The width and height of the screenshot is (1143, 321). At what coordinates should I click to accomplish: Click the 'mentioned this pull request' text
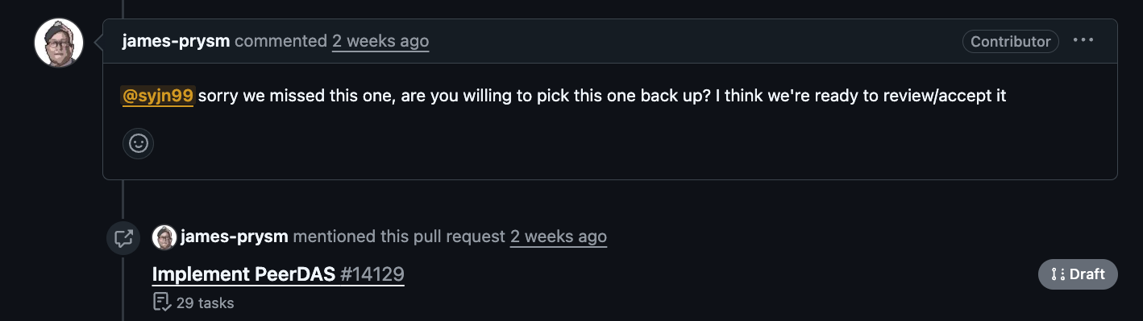399,237
